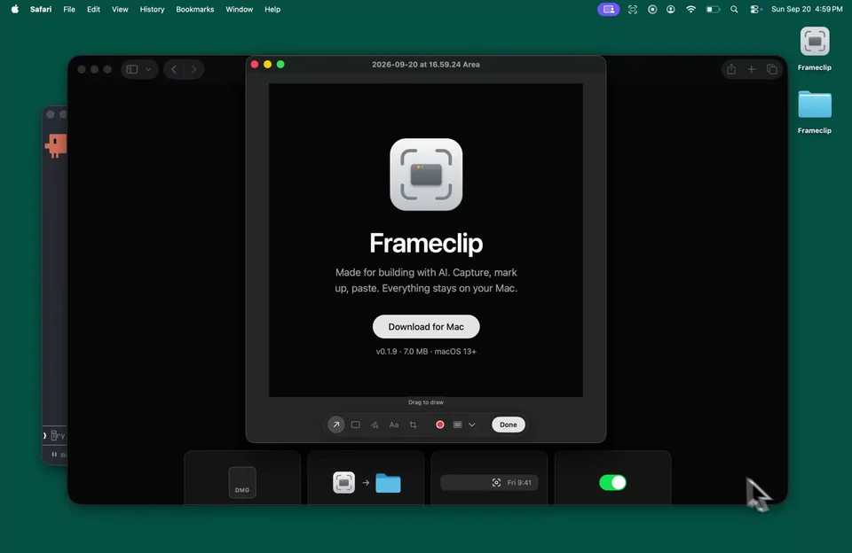The width and height of the screenshot is (852, 553).
Task: Open the Safari menu
Action: [41, 9]
